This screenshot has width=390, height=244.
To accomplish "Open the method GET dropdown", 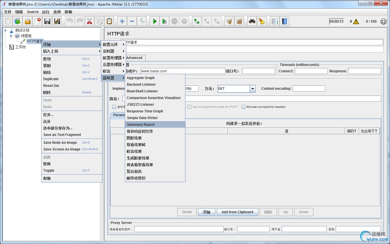I will pyautogui.click(x=252, y=89).
